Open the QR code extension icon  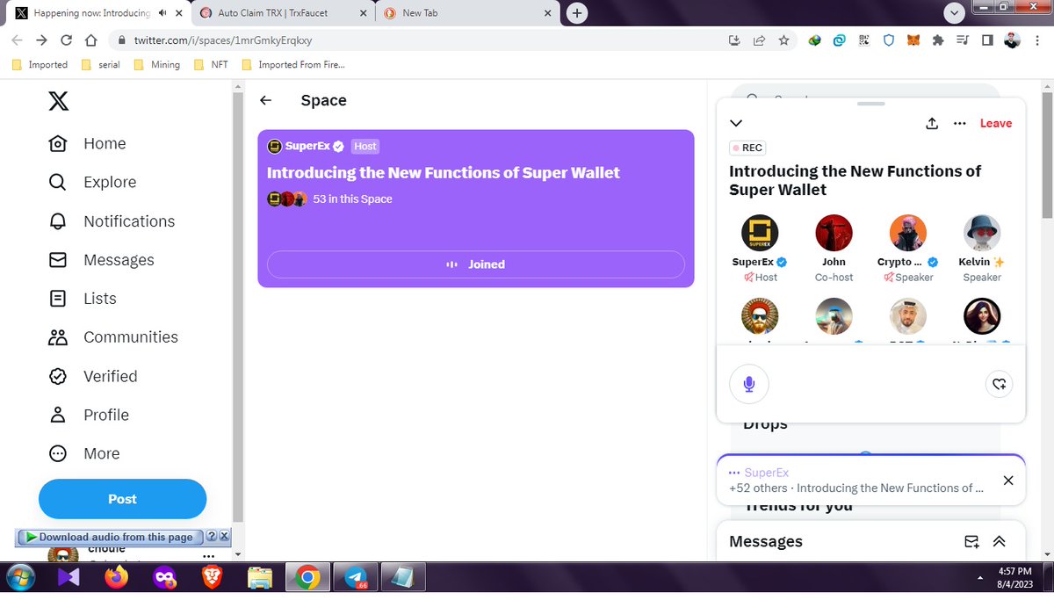(x=863, y=40)
